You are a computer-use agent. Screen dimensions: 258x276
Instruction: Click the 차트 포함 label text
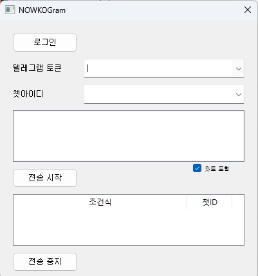coord(217,168)
